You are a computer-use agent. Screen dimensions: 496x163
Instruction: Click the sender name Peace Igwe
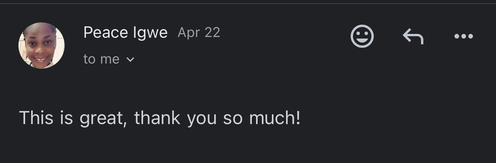click(x=125, y=33)
